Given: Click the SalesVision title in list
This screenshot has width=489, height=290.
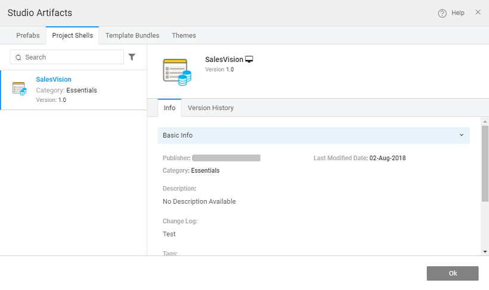Looking at the screenshot, I should tap(54, 79).
